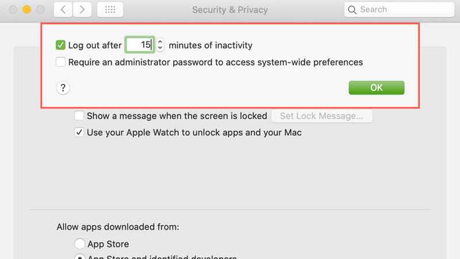
Task: Confirm settings with the OK button
Action: (376, 87)
